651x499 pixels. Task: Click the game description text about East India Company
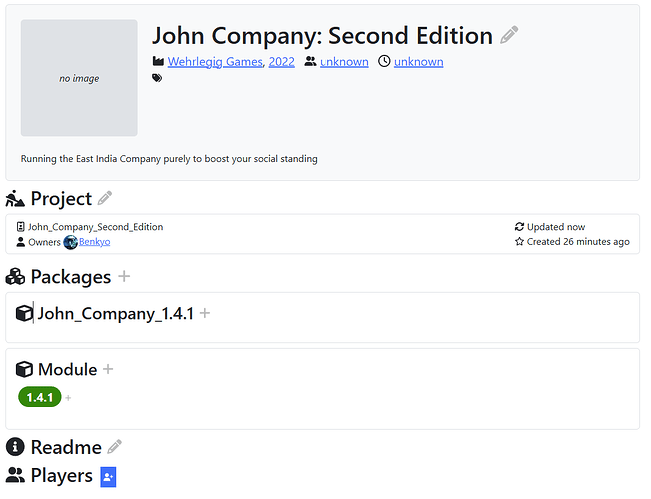169,158
